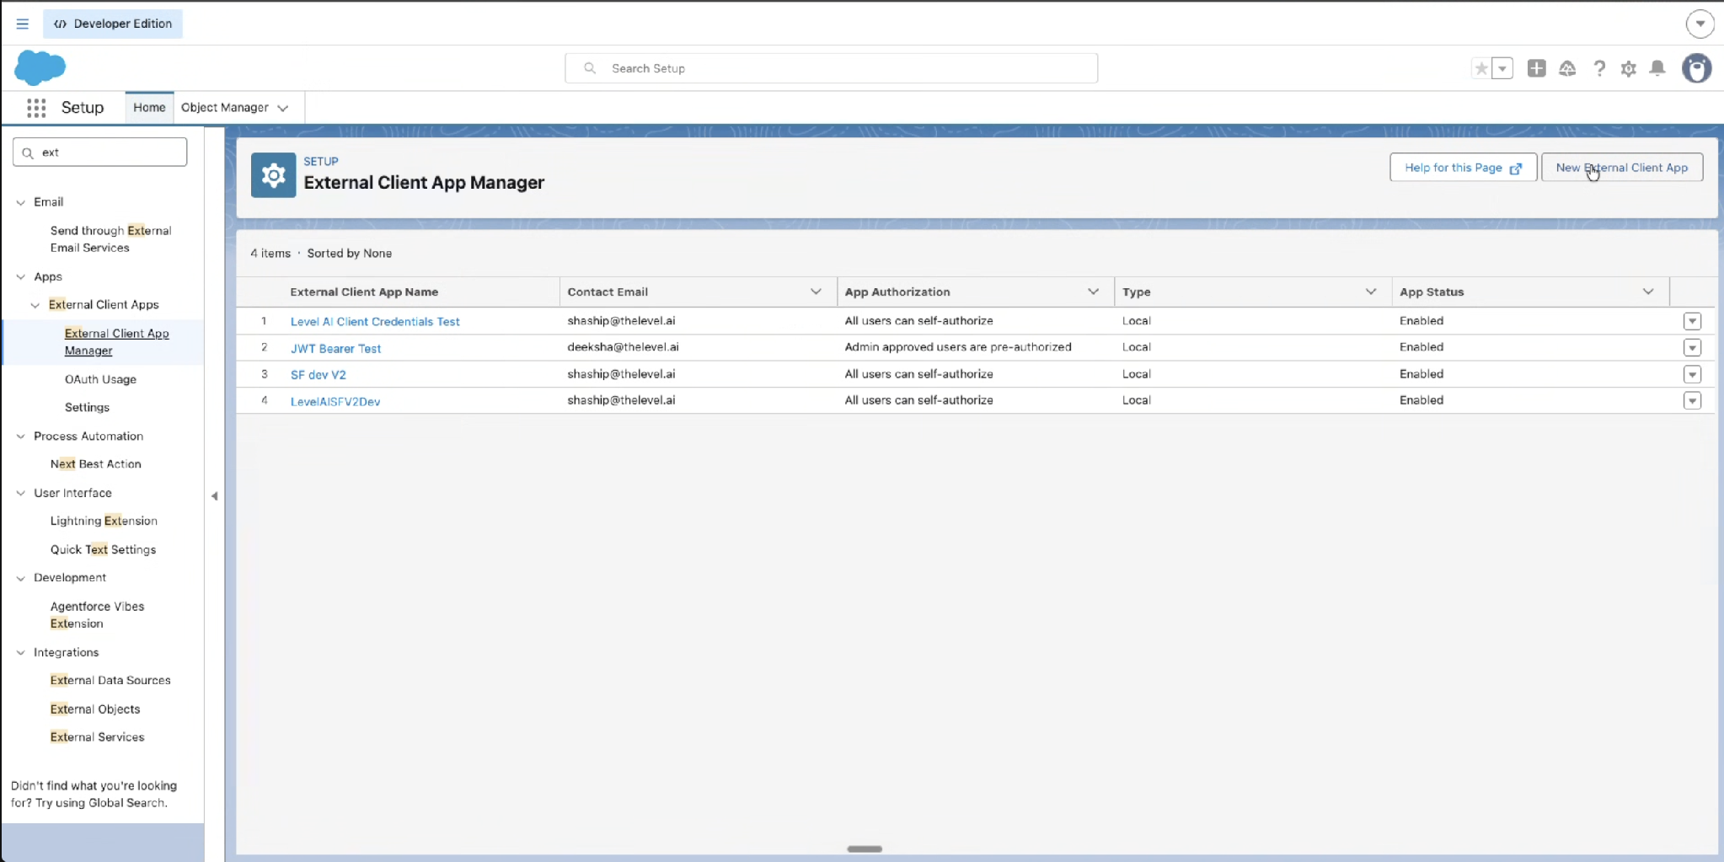
Task: Click Help for this Page button
Action: 1463,168
